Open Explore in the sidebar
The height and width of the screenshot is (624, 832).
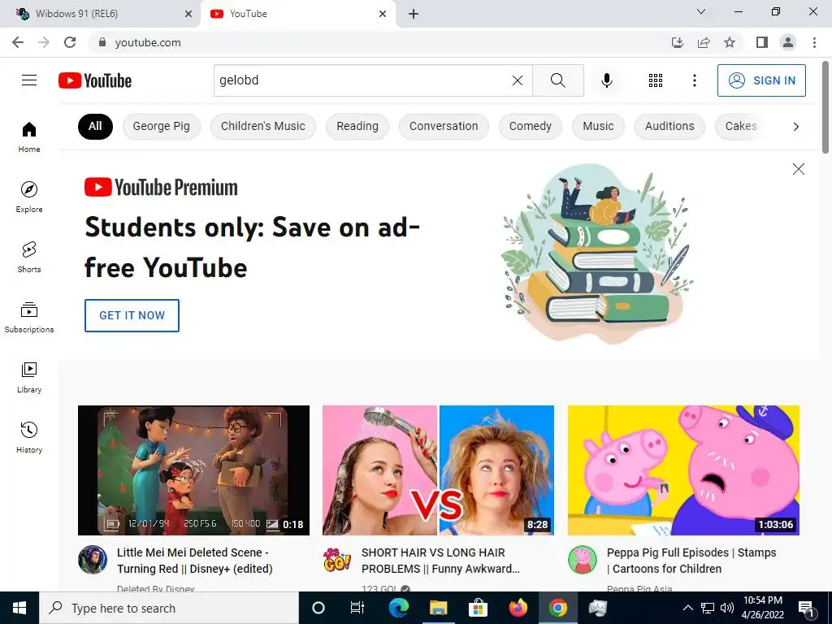pyautogui.click(x=29, y=197)
